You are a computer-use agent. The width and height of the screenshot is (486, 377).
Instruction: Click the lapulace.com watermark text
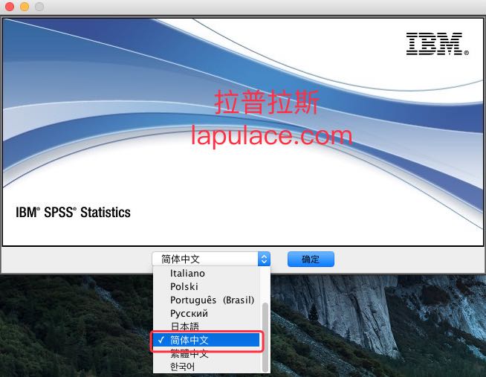click(271, 136)
